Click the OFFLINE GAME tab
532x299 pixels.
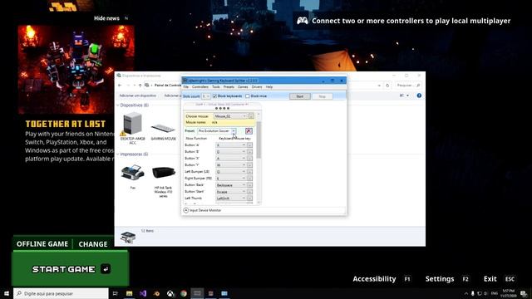[42, 244]
